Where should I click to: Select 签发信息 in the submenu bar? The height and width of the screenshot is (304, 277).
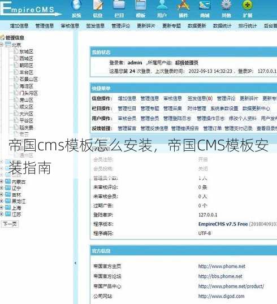click(x=95, y=26)
